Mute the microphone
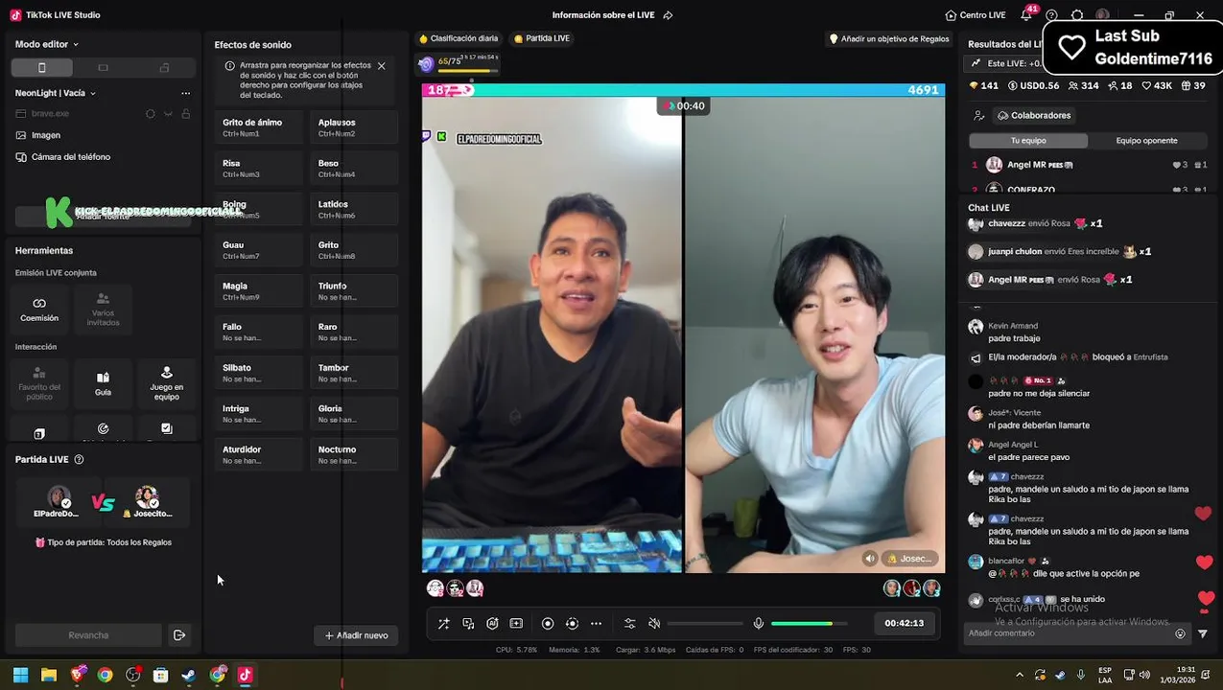This screenshot has height=690, width=1223. (x=758, y=623)
